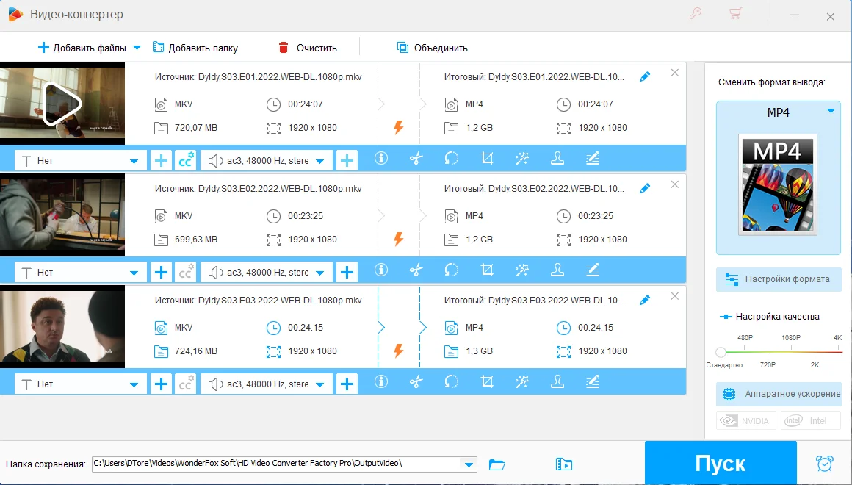Screen dimensions: 852x485
Task: Apply effects wand to E01 video
Action: point(522,158)
